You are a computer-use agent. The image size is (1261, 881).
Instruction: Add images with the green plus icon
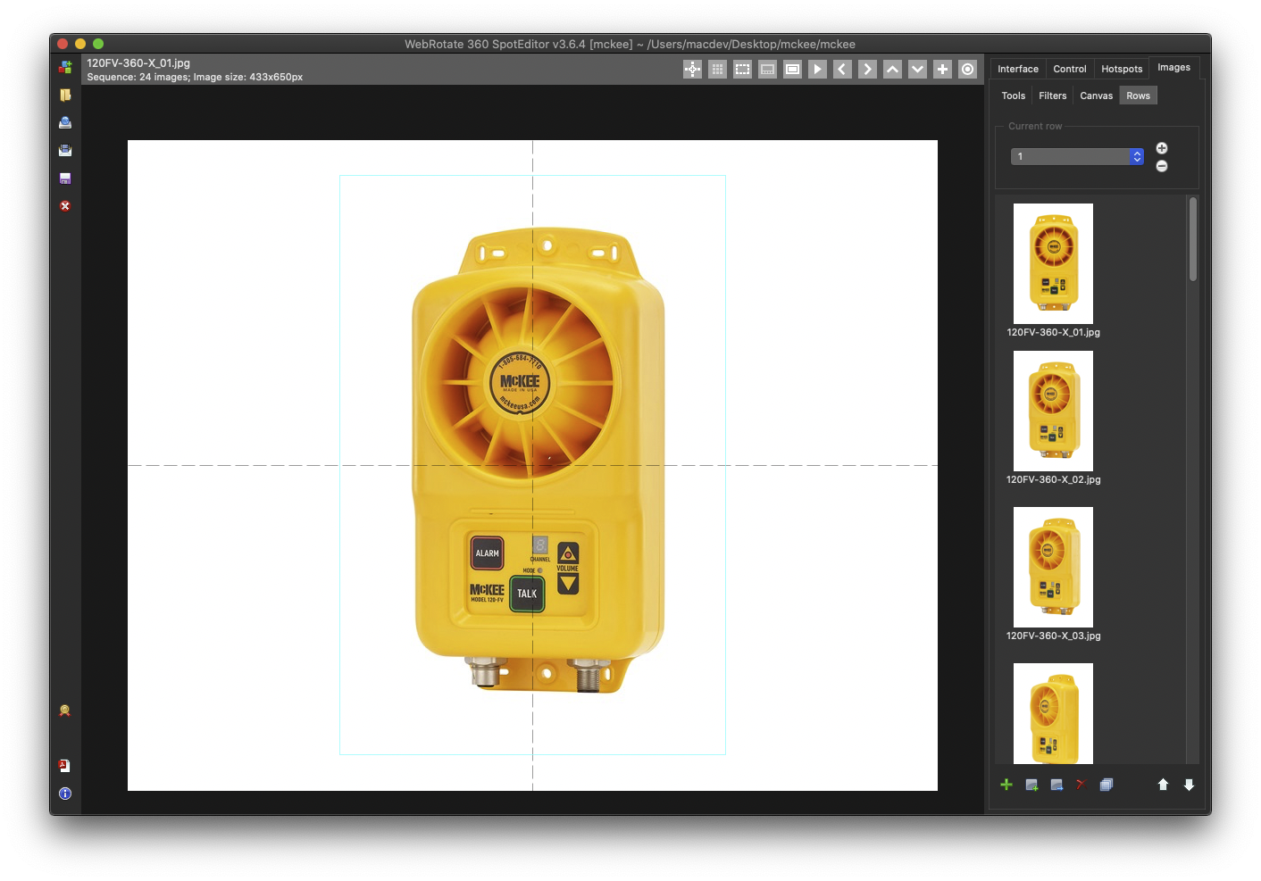(1006, 785)
